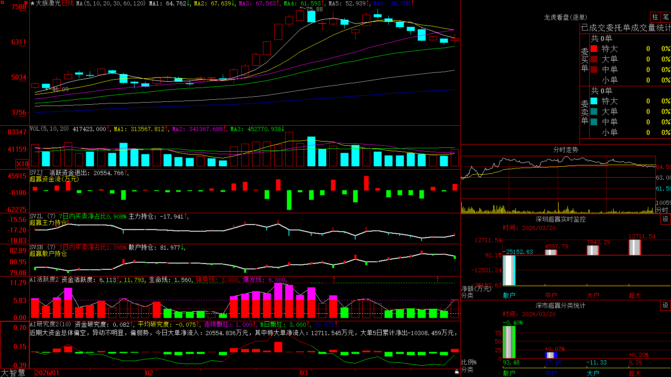Click the green 散户 bar labeled -0.40%

click(x=509, y=342)
